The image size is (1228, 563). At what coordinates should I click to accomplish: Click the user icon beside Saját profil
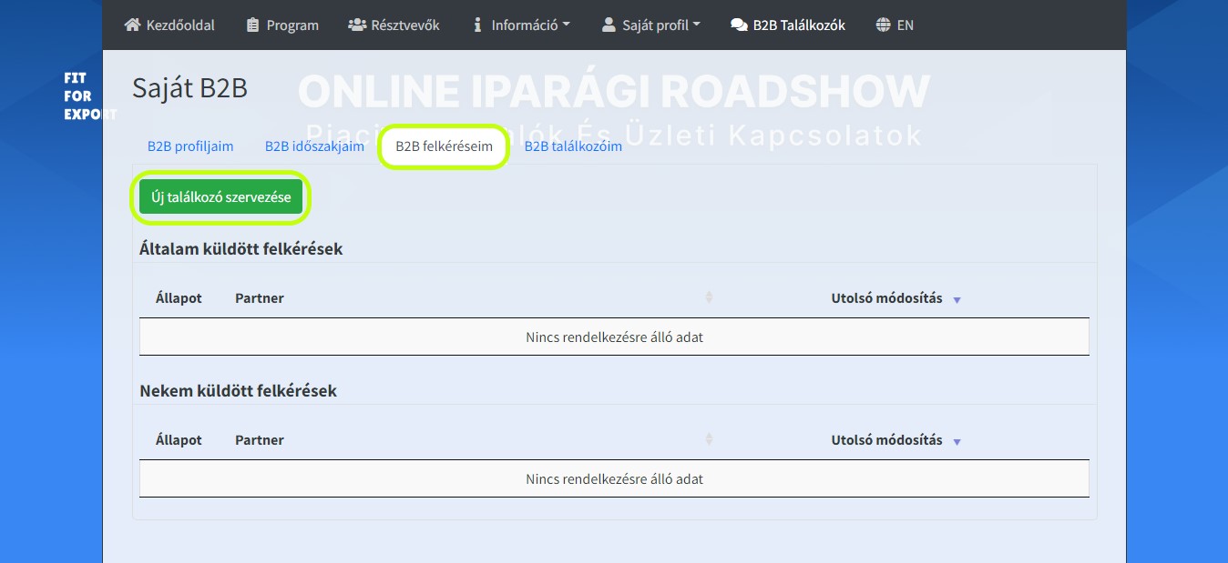[609, 25]
